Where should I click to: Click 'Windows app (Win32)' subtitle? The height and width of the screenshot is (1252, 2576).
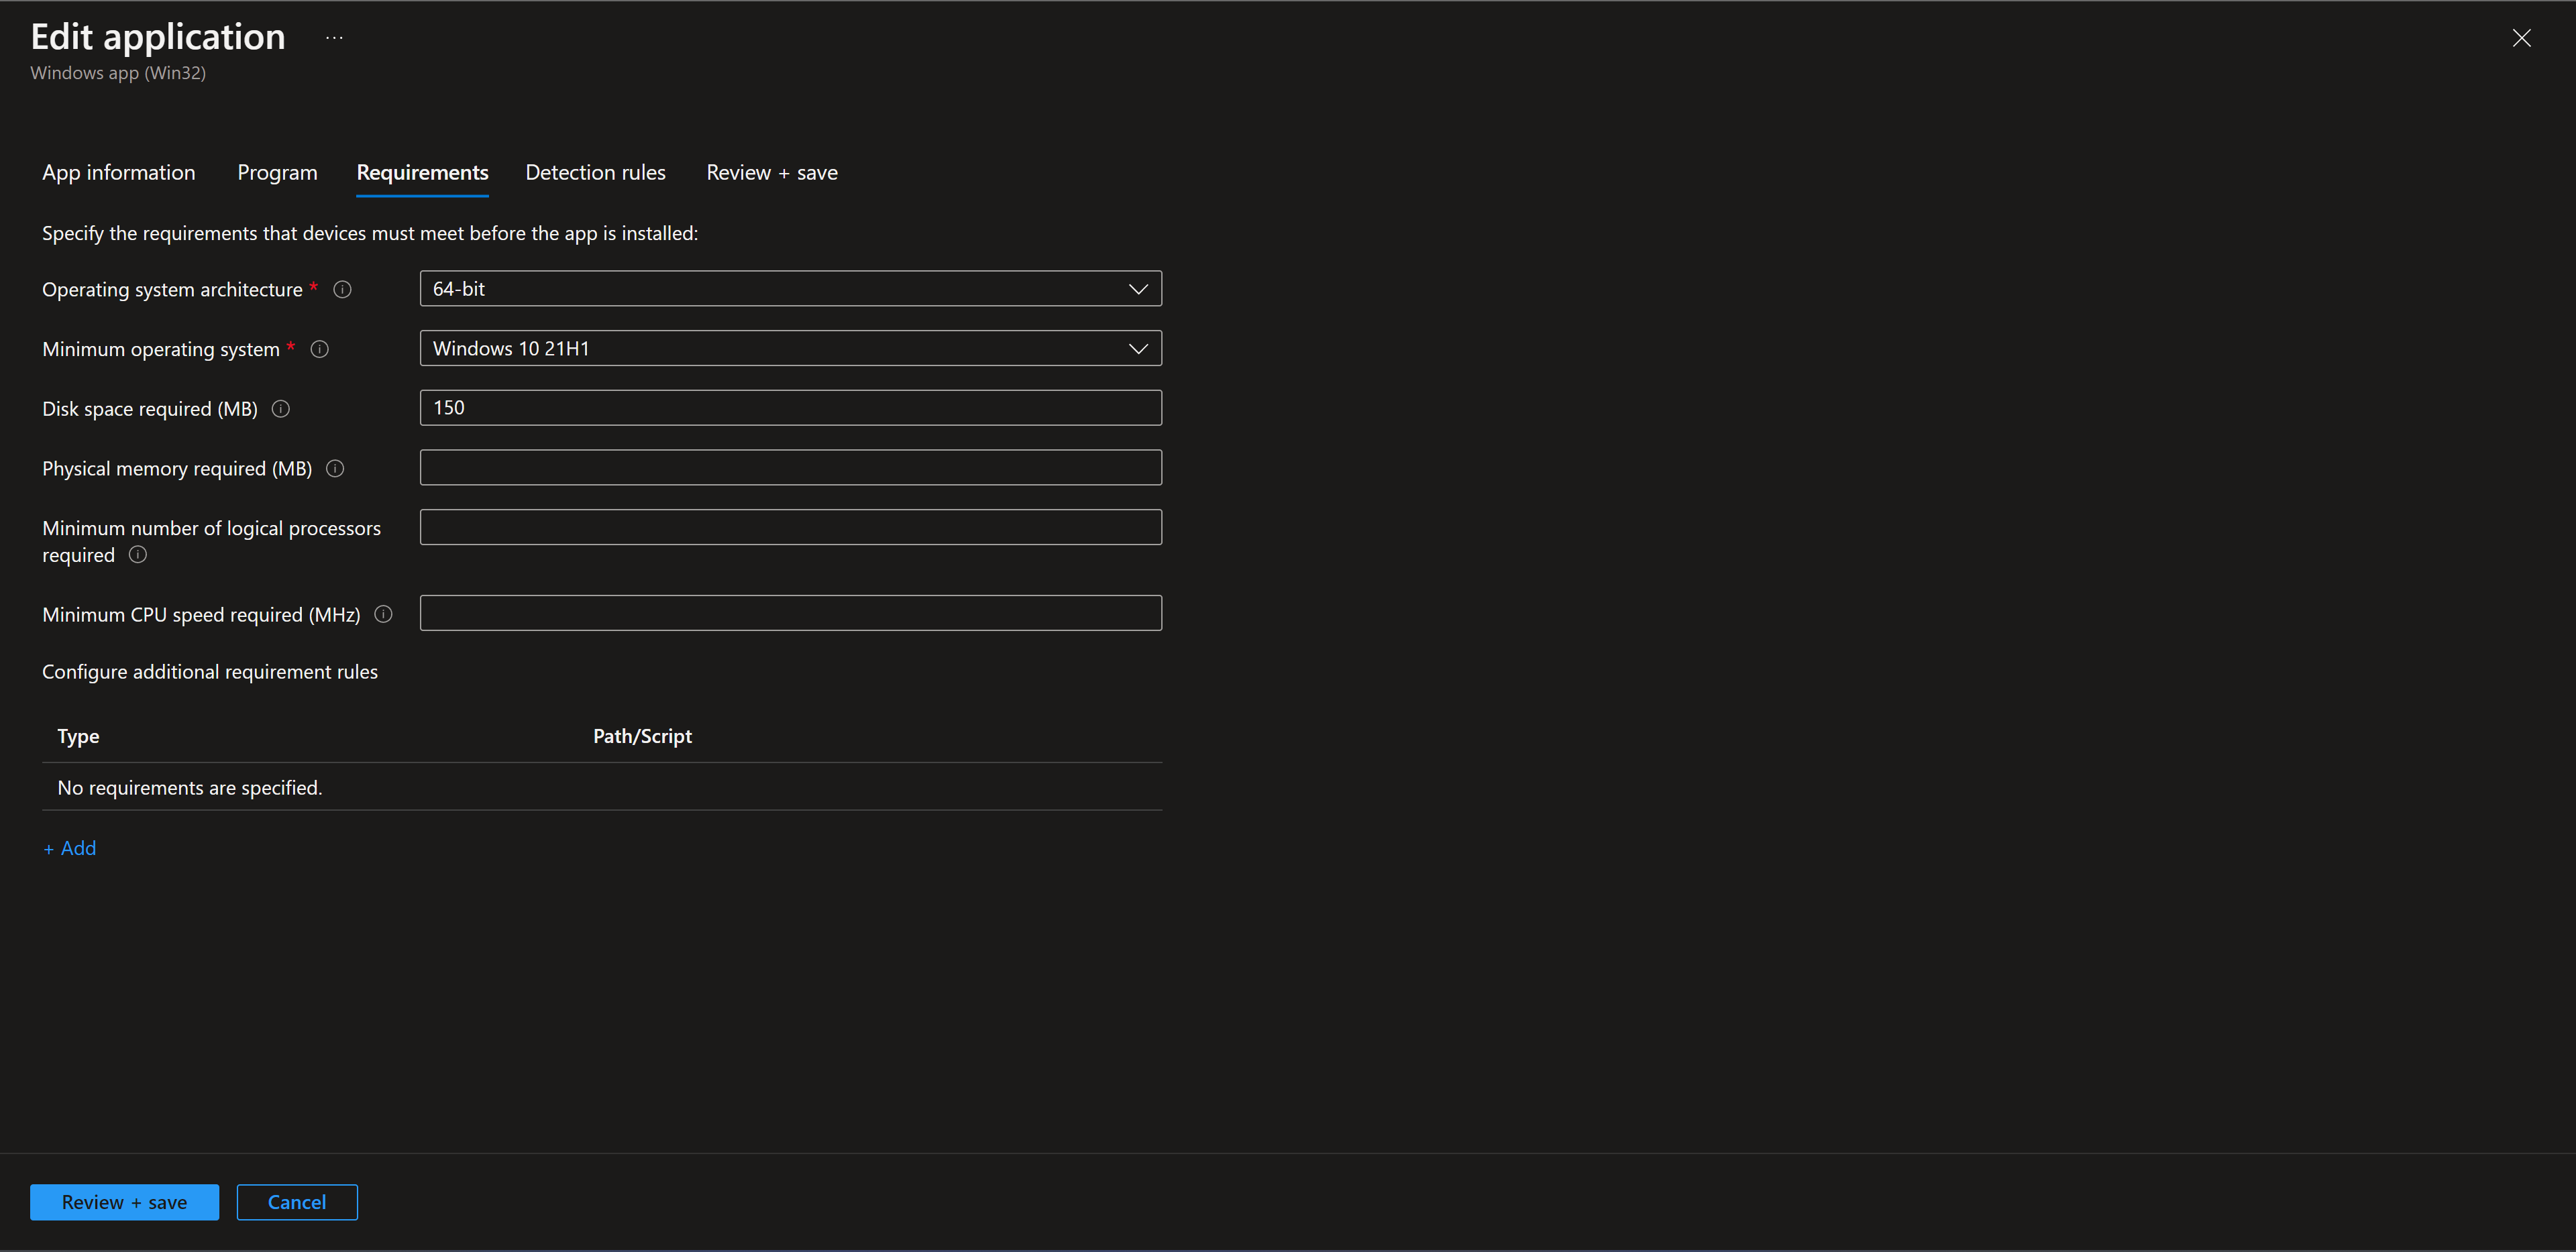[x=118, y=73]
